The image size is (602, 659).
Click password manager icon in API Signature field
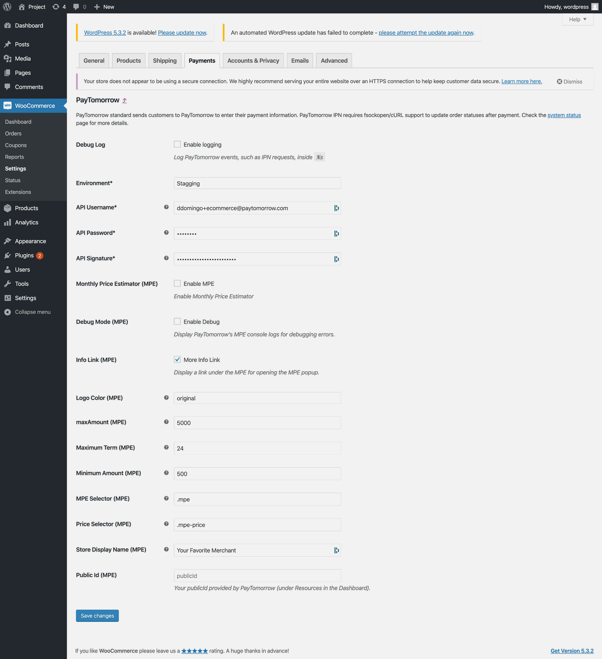336,259
